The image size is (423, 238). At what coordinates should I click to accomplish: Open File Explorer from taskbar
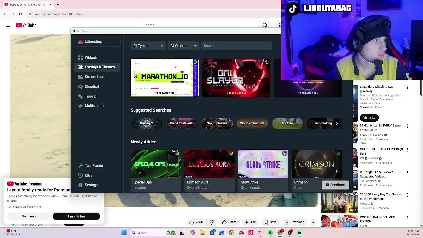202,233
